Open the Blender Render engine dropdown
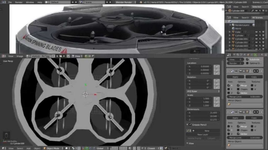Viewport: 268px width, 150px height. (x=126, y=2)
